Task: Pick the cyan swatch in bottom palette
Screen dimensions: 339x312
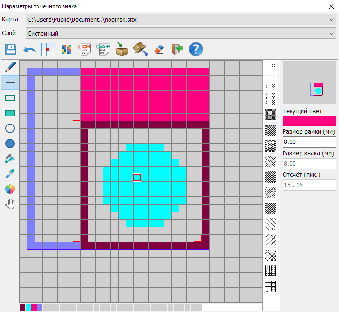Action: [x=28, y=307]
